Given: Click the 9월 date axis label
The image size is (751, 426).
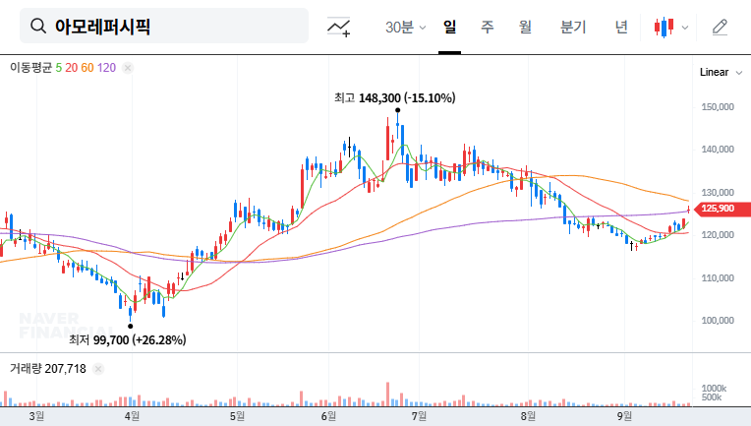Looking at the screenshot, I should [x=624, y=416].
